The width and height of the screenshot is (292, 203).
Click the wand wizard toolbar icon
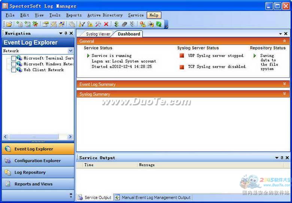pos(62,24)
